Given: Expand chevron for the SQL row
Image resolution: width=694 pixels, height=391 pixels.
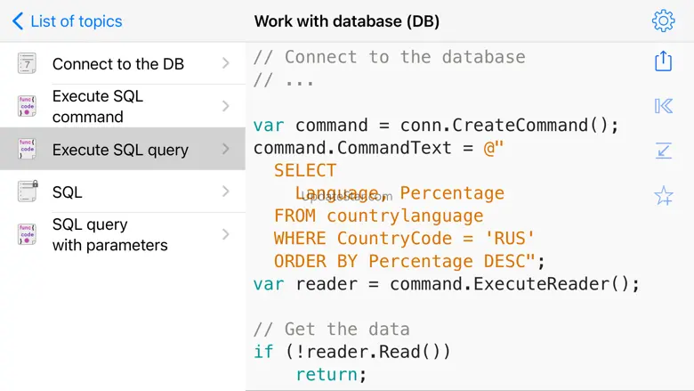Looking at the screenshot, I should point(226,191).
